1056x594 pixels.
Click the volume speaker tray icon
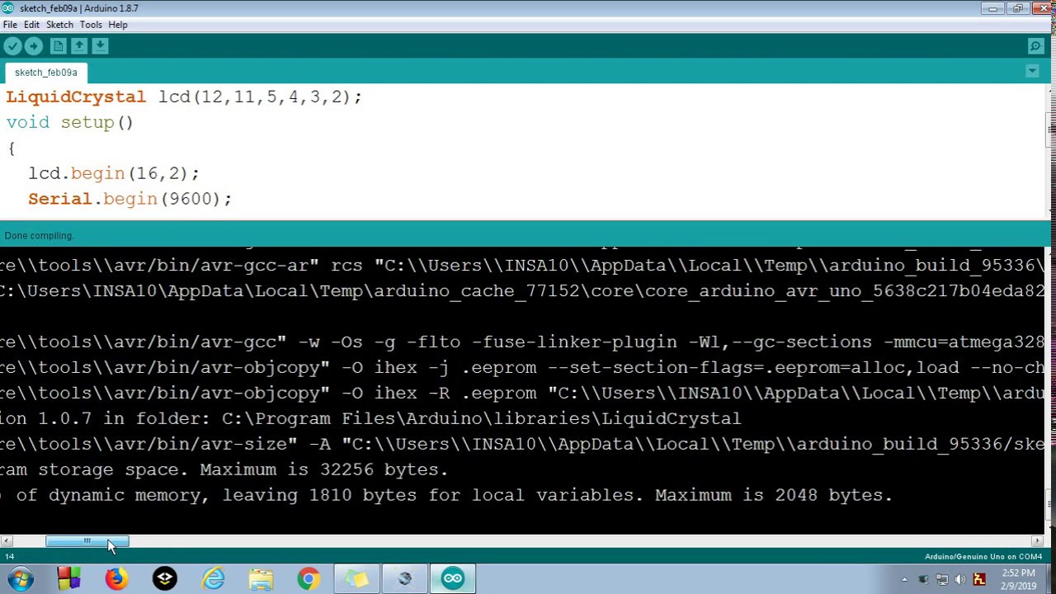(960, 580)
